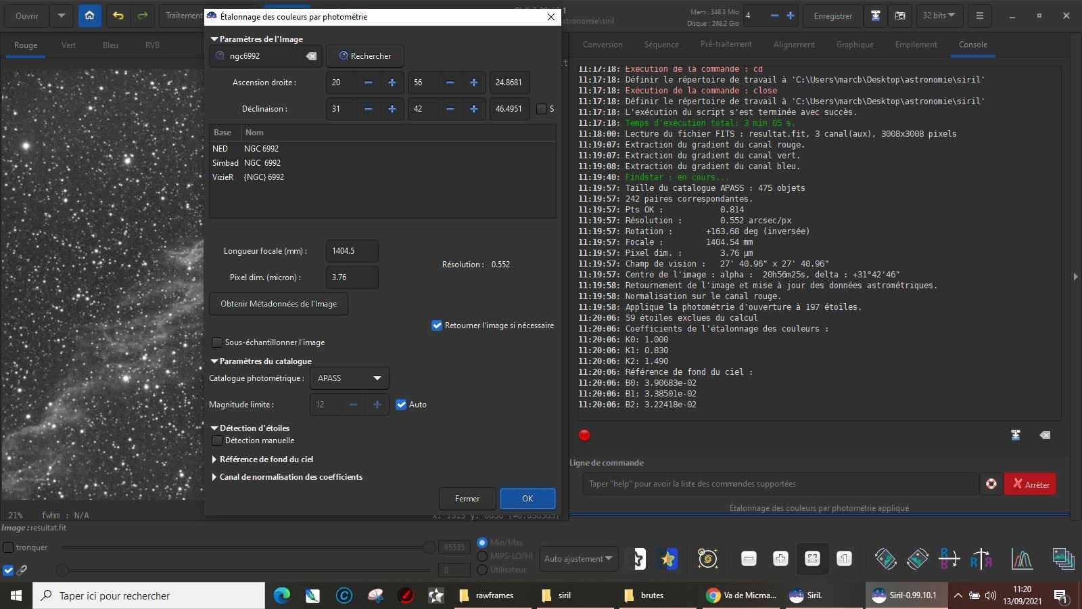Open the Siril home directory icon
Screen dimensions: 1082x609
click(89, 16)
